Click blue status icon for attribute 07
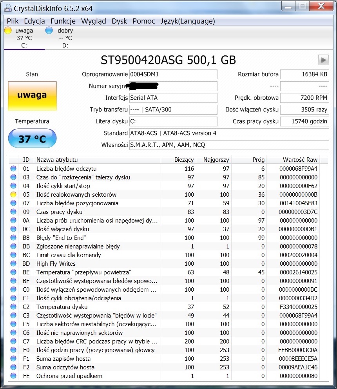The image size is (337, 389). [x=13, y=203]
